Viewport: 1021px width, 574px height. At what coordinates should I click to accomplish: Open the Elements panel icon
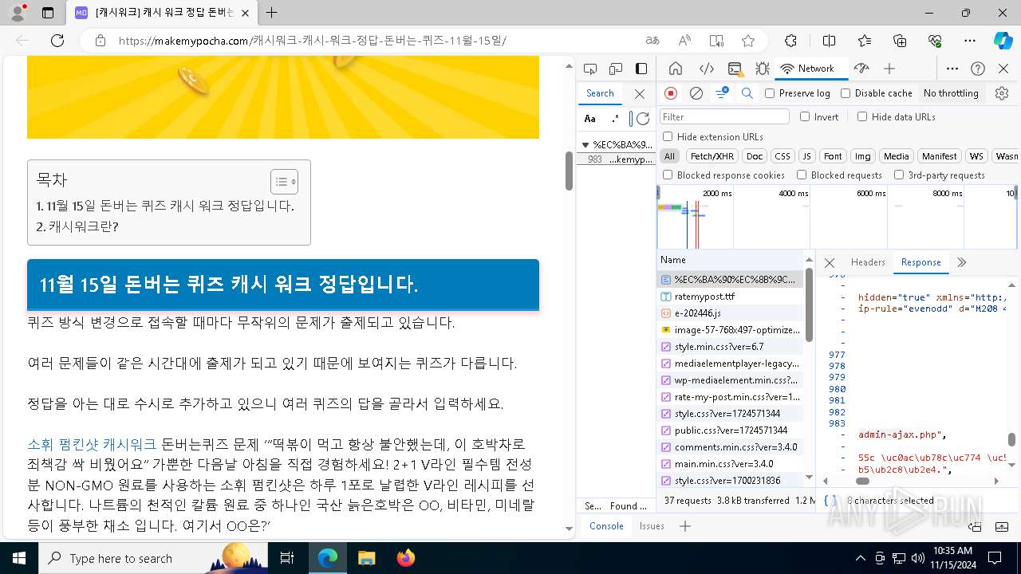(x=706, y=69)
